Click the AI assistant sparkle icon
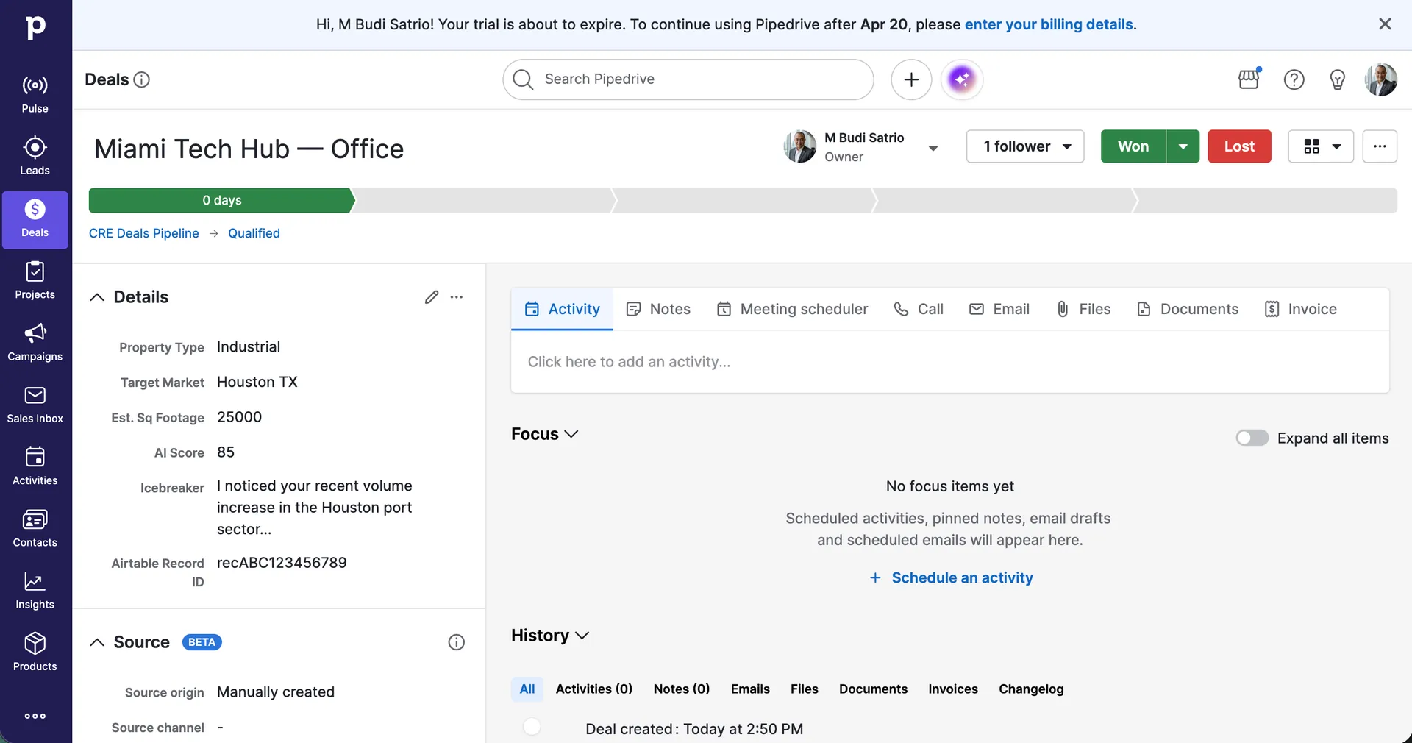The height and width of the screenshot is (743, 1412). pyautogui.click(x=962, y=79)
